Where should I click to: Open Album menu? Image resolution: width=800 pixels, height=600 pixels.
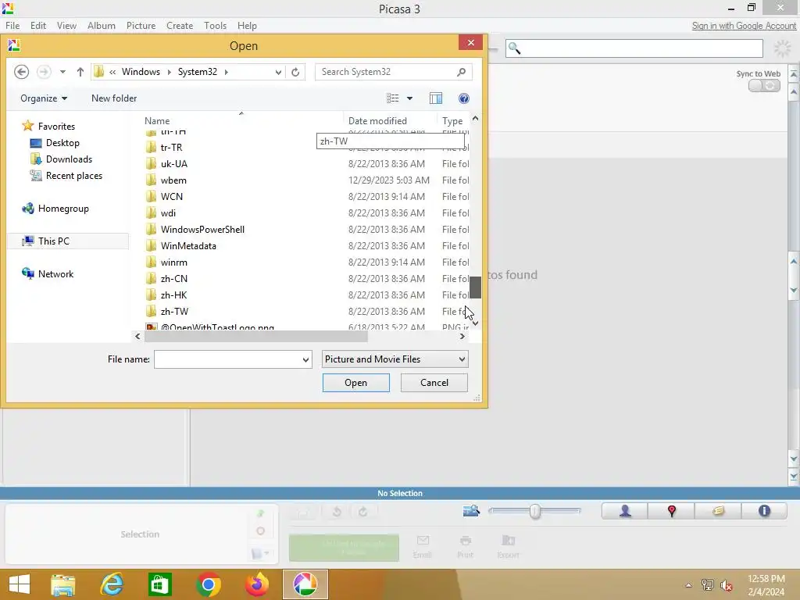point(101,26)
